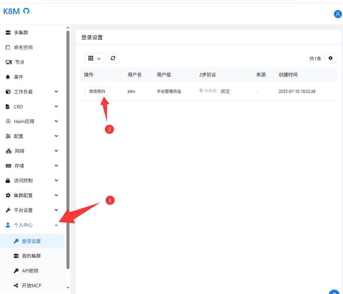Click the API密钥 key icon
Viewport: 343px width, 294px height.
coord(16,271)
